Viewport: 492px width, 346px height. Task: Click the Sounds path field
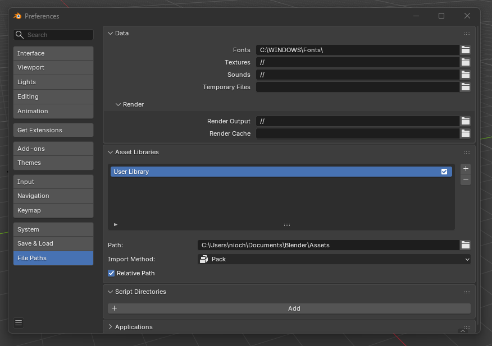pos(358,75)
